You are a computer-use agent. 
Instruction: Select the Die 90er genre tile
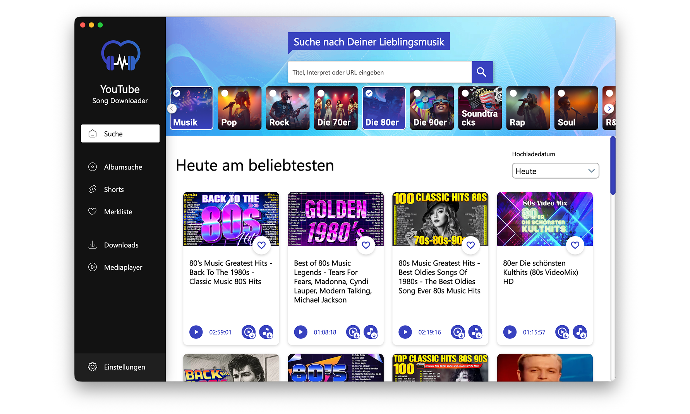point(432,108)
